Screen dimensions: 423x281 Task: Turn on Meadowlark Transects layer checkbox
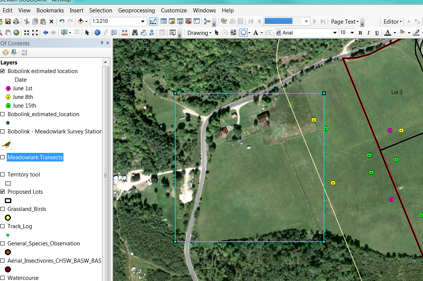click(x=2, y=157)
